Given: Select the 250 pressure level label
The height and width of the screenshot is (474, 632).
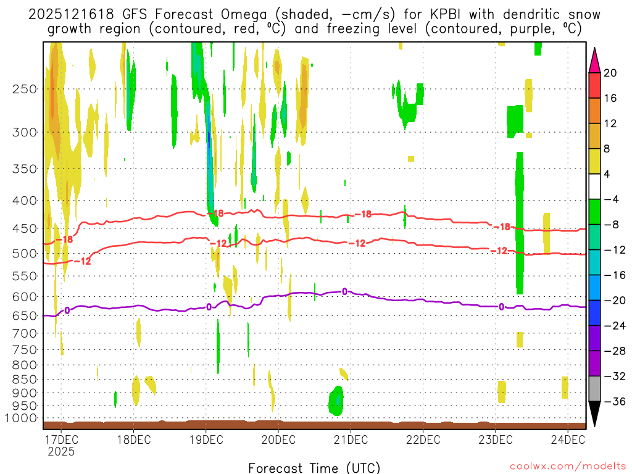Looking at the screenshot, I should (25, 89).
